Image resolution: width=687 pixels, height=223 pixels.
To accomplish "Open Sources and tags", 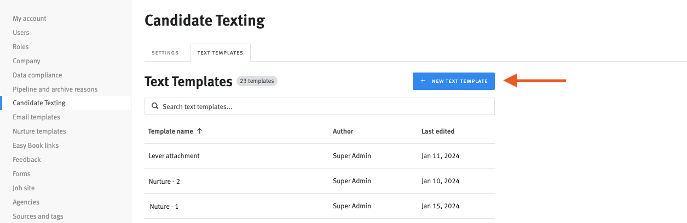I will pos(38,216).
